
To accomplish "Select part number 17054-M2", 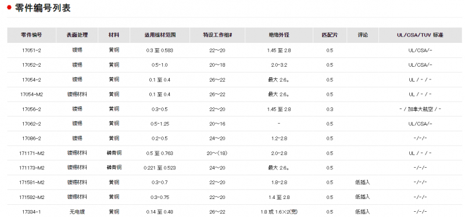I will click(x=31, y=95).
